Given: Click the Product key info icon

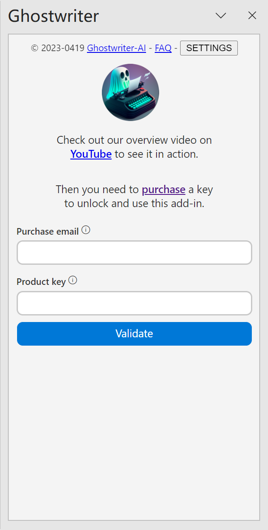Looking at the screenshot, I should 73,281.
